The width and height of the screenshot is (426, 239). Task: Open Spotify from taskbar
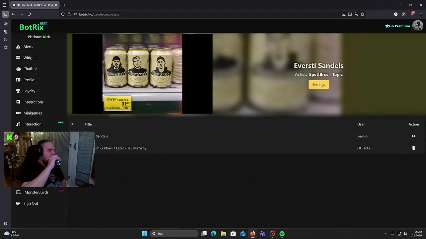pyautogui.click(x=282, y=234)
